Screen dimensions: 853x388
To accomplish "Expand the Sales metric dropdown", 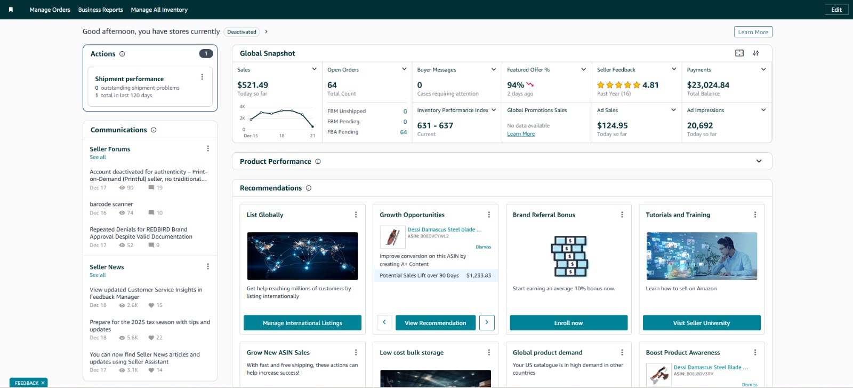I will coord(314,69).
